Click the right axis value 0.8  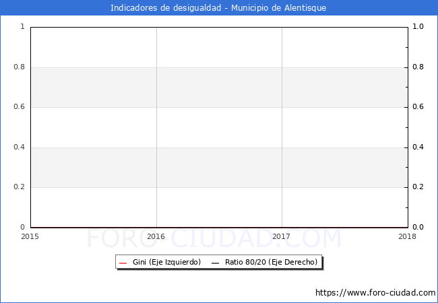(x=418, y=67)
